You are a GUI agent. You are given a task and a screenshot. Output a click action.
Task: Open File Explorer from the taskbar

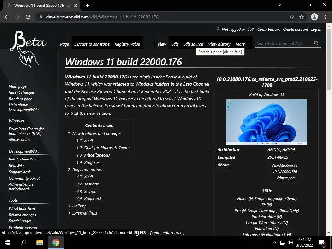coord(40,243)
